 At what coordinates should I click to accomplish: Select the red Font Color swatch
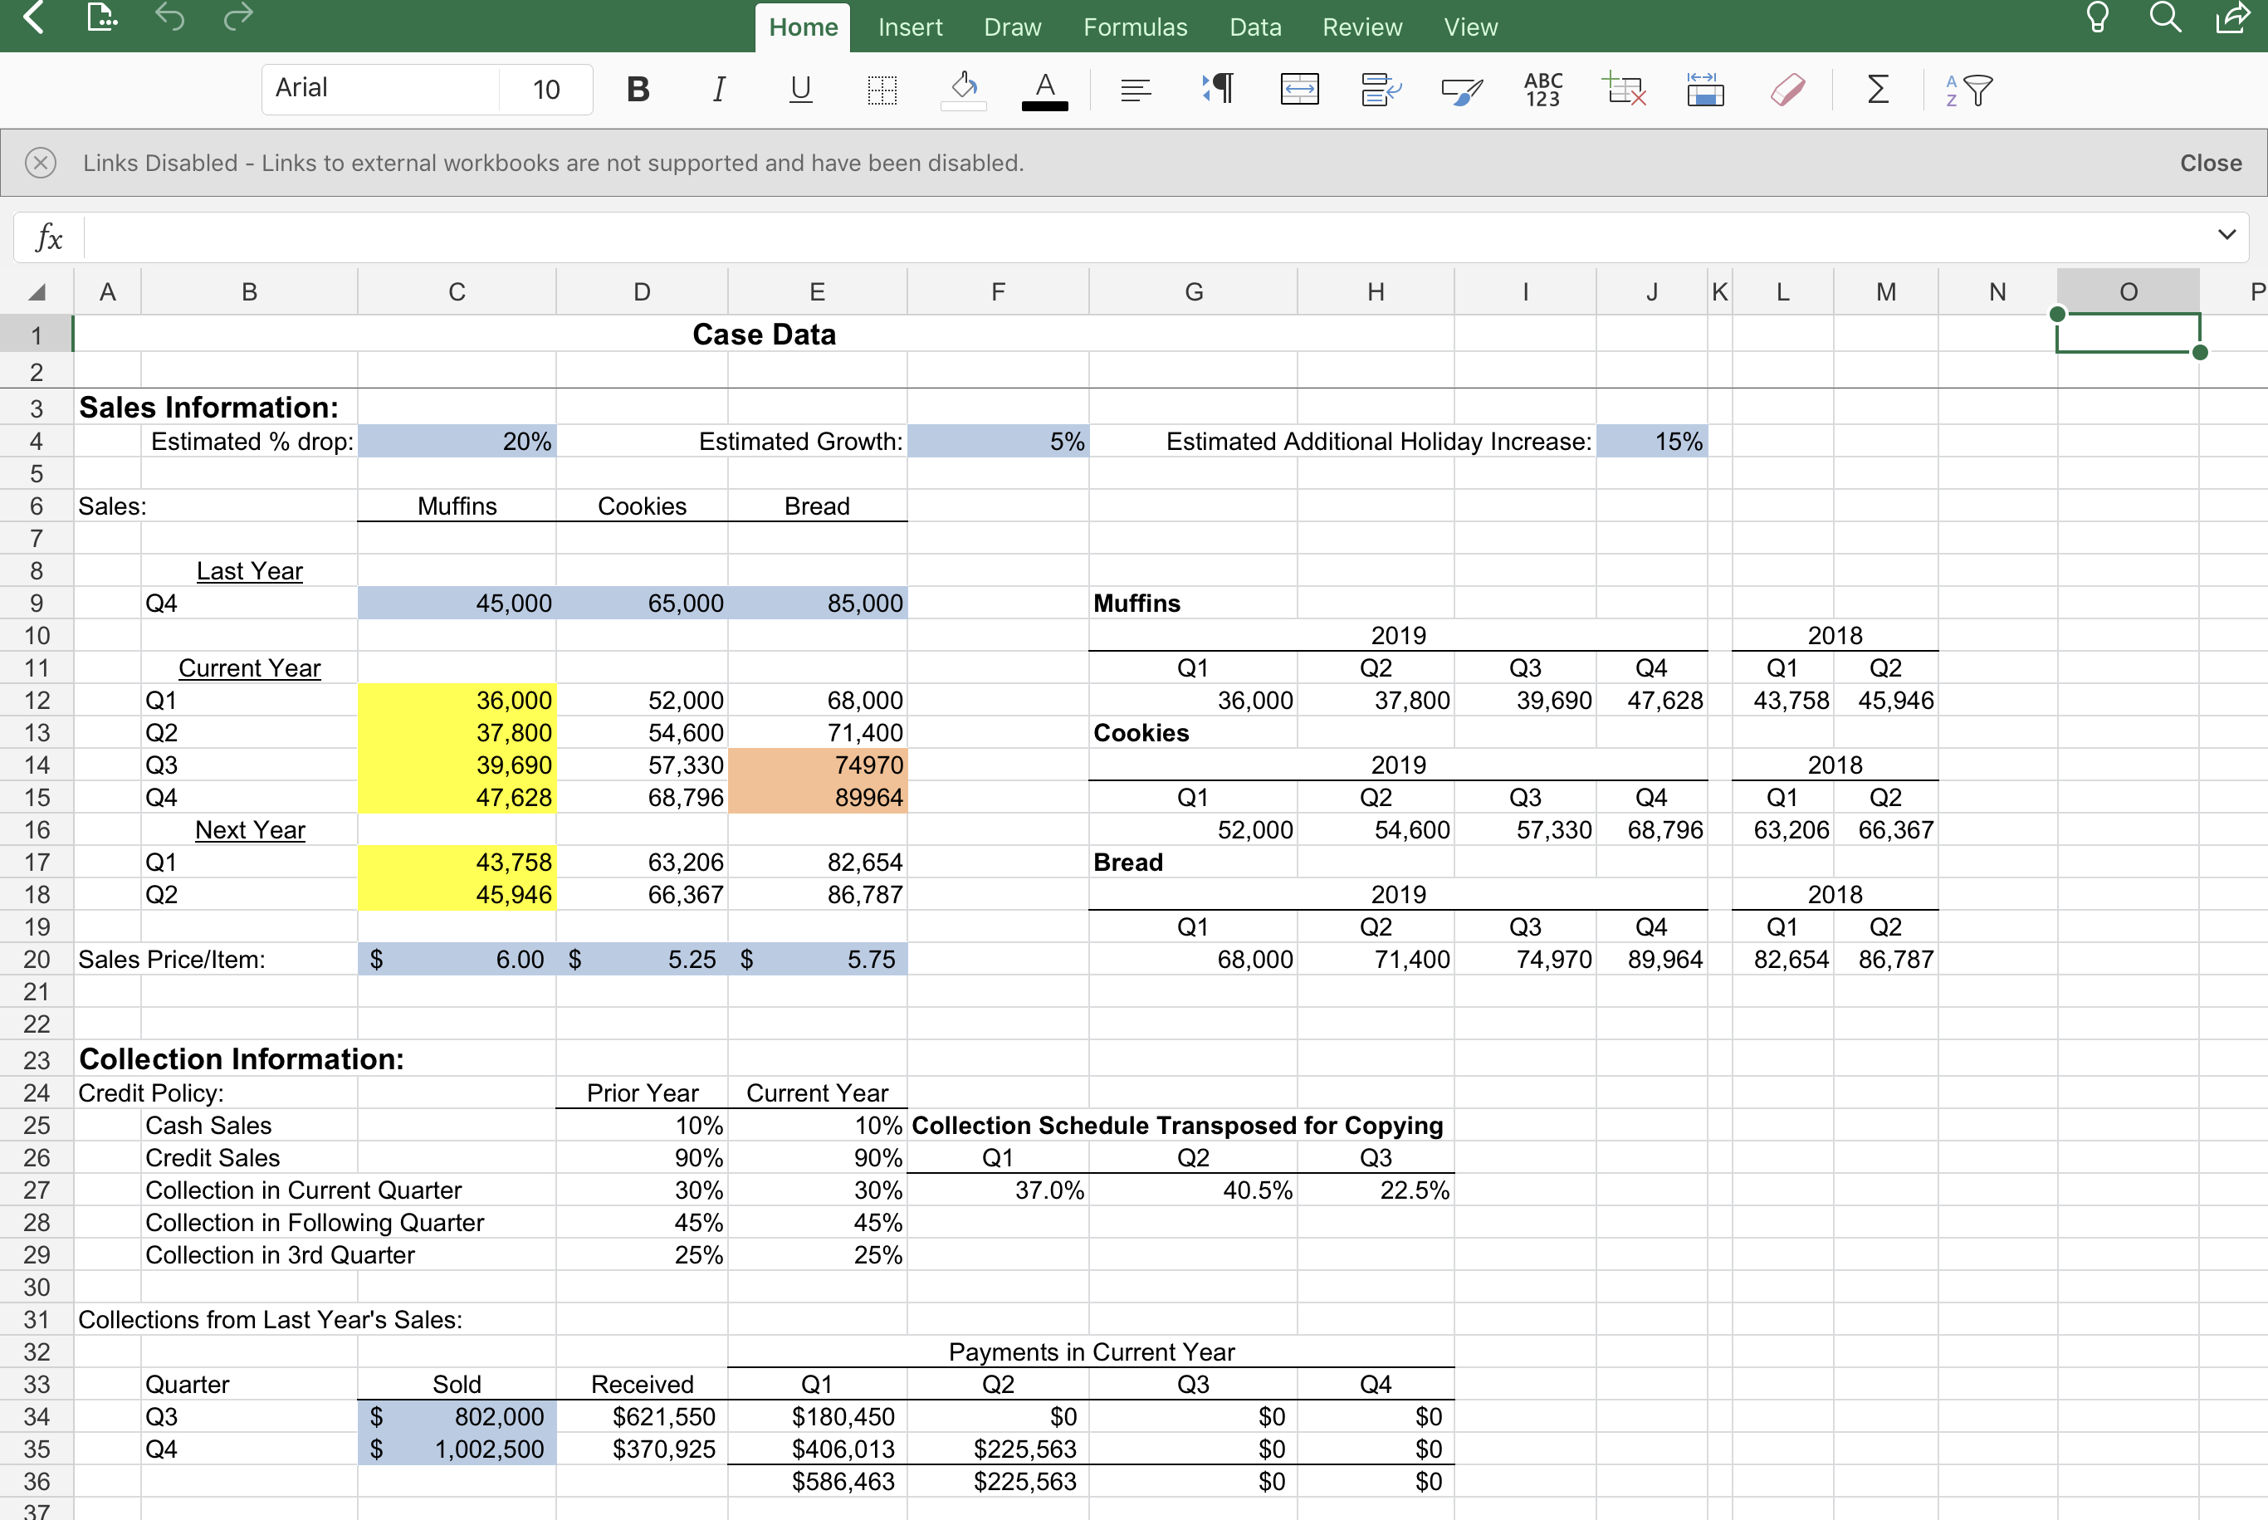(1045, 89)
